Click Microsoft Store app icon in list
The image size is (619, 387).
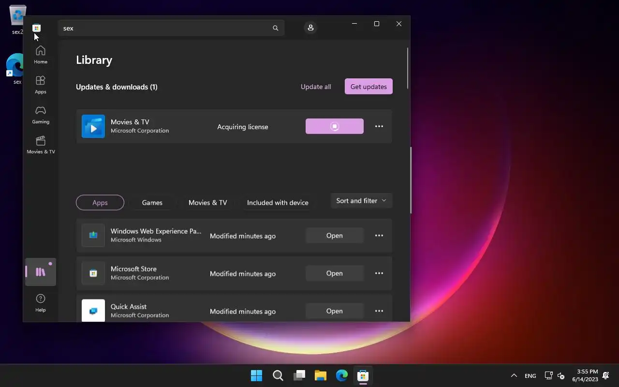[x=93, y=273]
